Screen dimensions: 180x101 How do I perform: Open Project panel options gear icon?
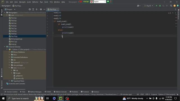click(x=41, y=9)
